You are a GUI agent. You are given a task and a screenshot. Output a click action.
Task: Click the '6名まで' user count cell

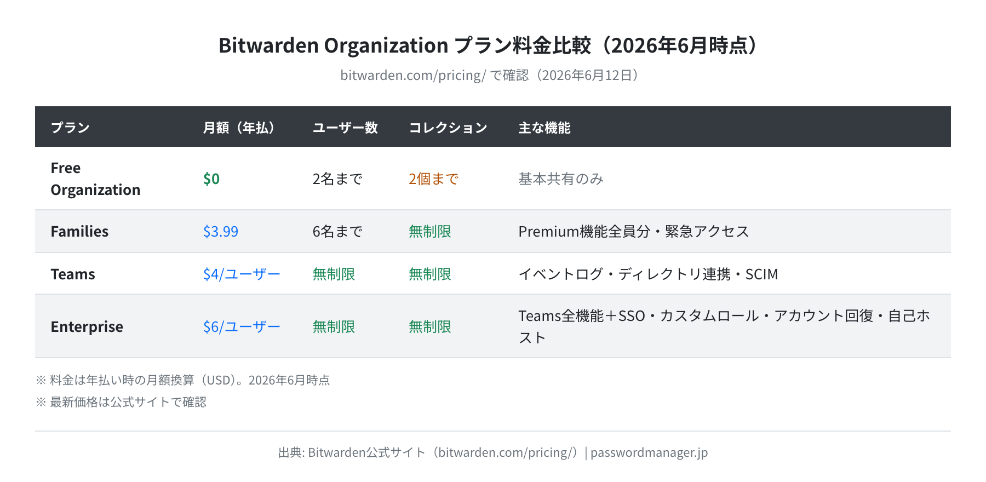(x=337, y=231)
